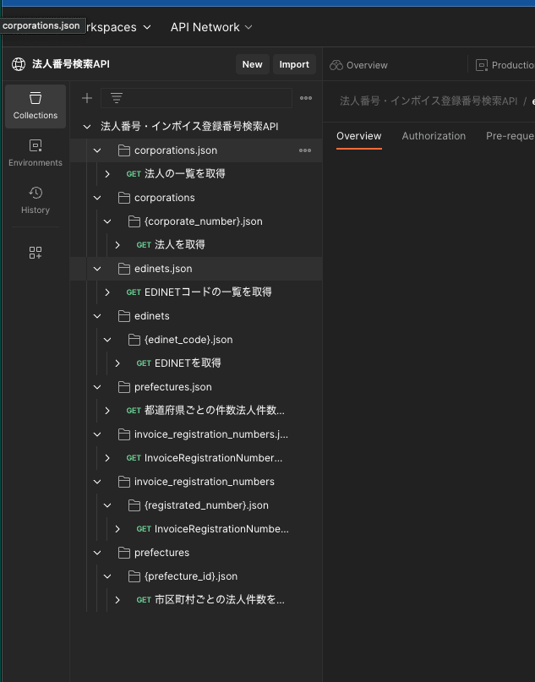Click the corporations.json folder icon
535x682 pixels.
(x=124, y=150)
